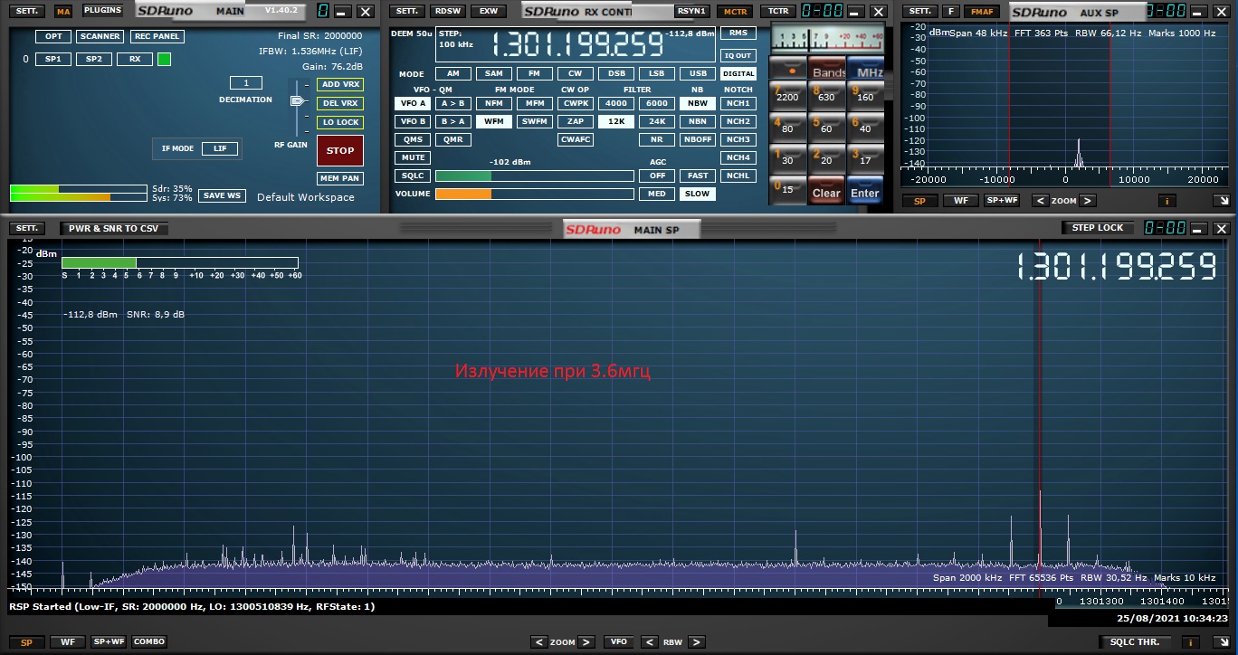Click the LIF IF MODE selector
Screen dimensions: 1238x655
pos(220,148)
